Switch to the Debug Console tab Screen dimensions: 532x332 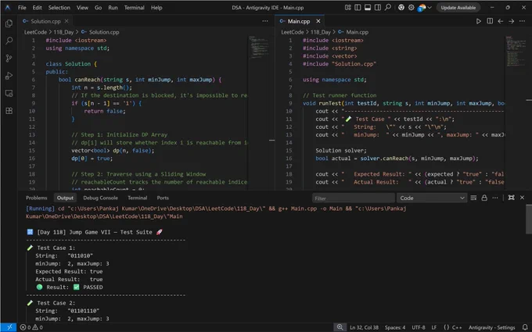click(100, 198)
